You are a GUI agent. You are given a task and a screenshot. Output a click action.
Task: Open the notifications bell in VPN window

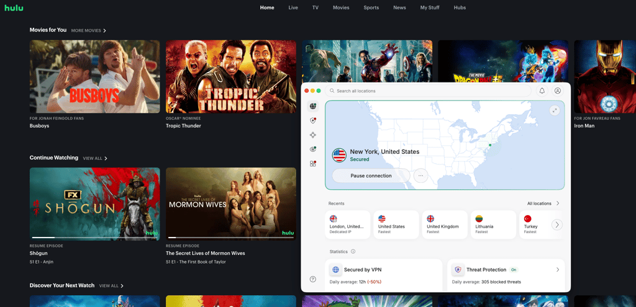(x=542, y=91)
